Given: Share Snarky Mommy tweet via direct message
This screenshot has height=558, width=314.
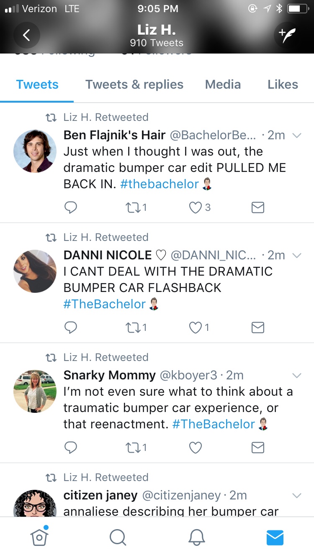Looking at the screenshot, I should 257,448.
